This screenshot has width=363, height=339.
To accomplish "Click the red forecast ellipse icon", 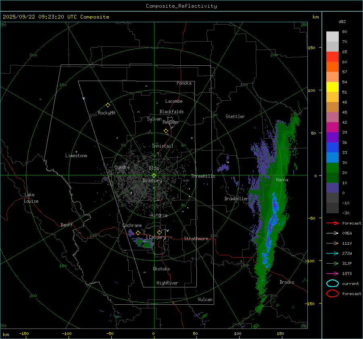I will pyautogui.click(x=332, y=293).
